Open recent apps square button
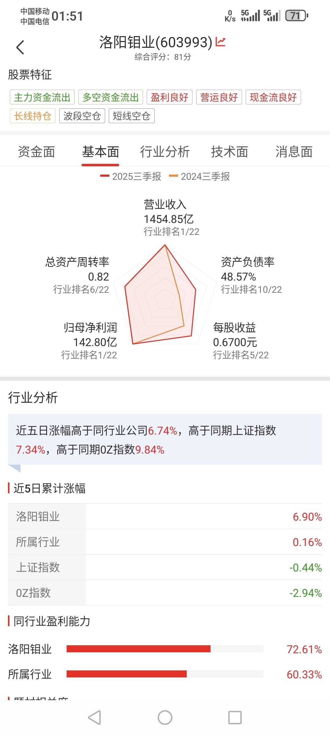Screen dimensions: 330x735 pos(235,717)
